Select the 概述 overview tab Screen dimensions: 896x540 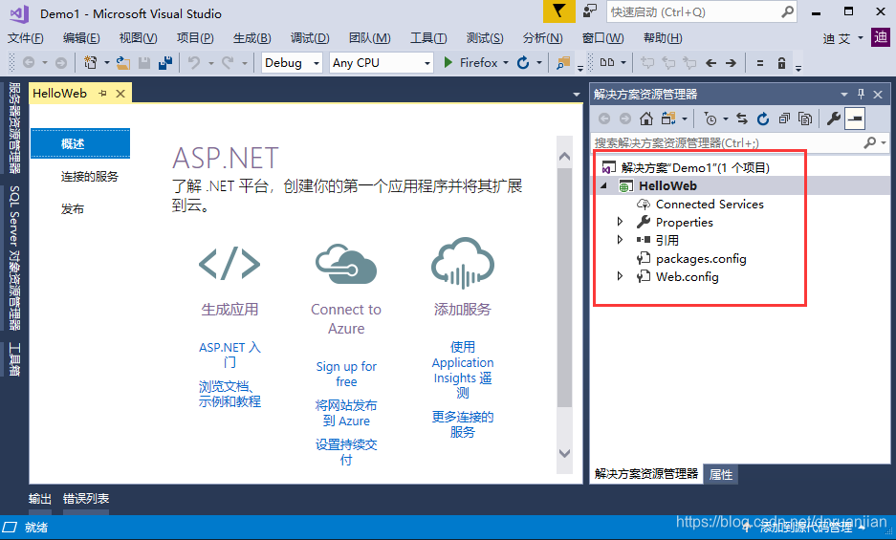click(x=80, y=143)
